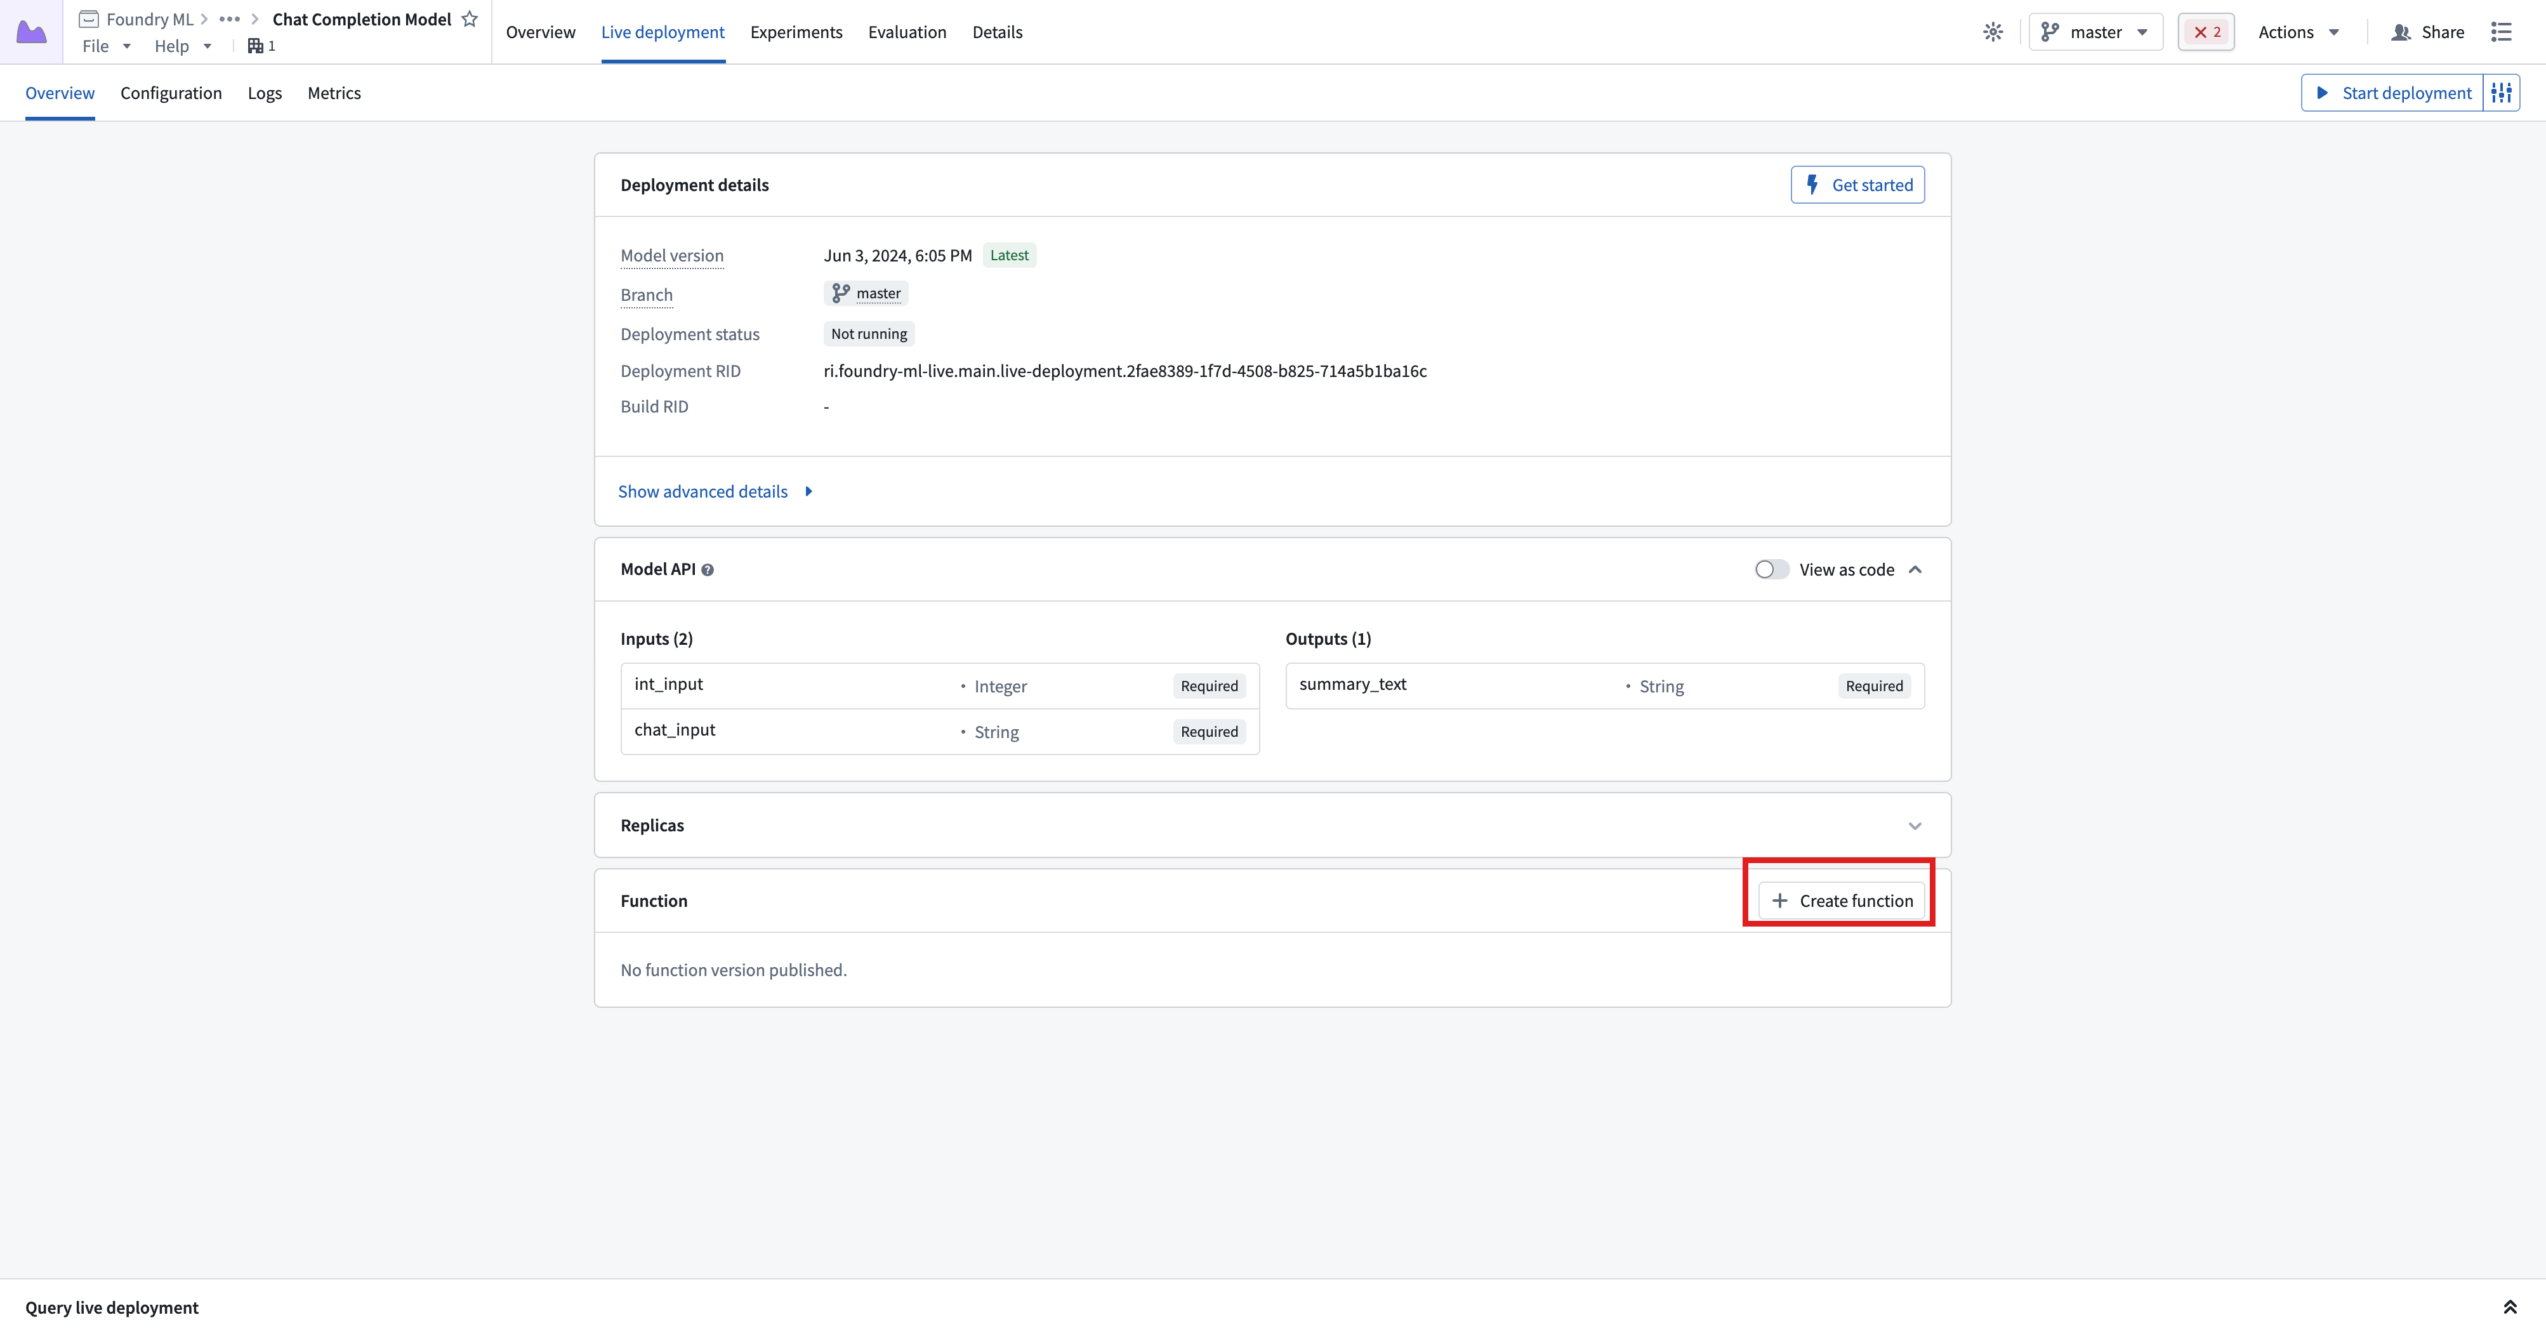Open the breadcrumb ellipsis menu
Viewport: 2546px width, 1334px height.
tap(229, 19)
